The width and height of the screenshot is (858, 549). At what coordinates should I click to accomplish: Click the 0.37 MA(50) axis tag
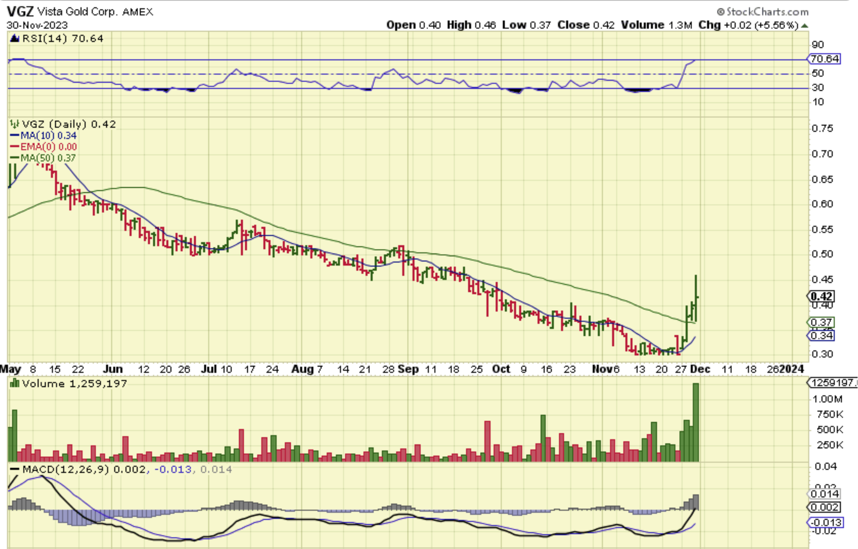point(821,323)
